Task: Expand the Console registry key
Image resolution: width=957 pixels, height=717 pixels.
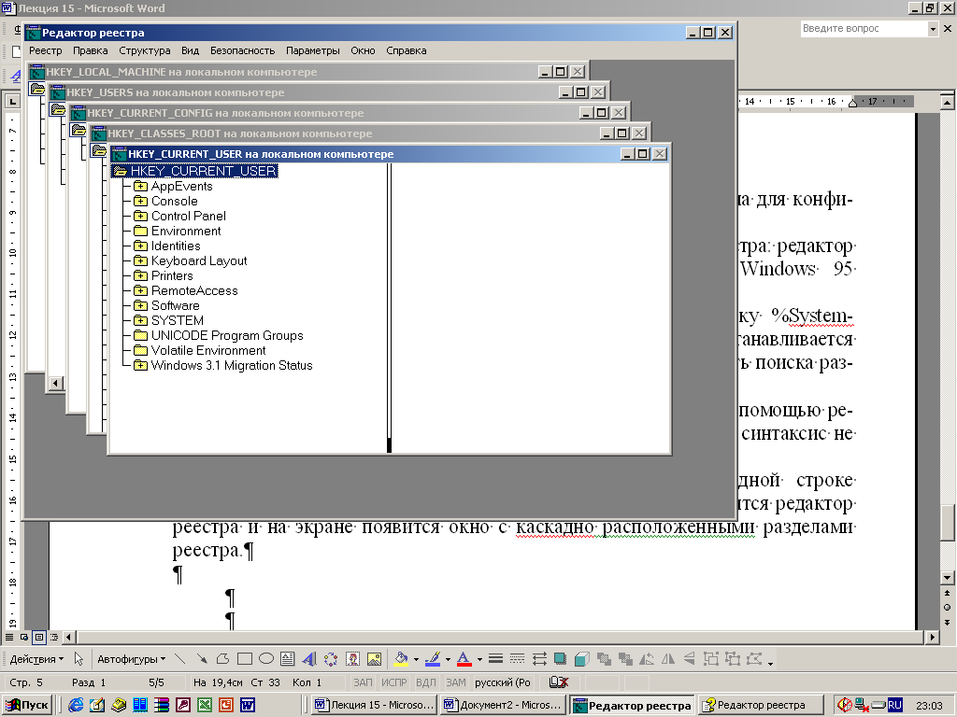Action: (140, 202)
